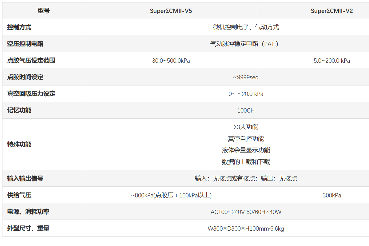Click the ~800kPa supply pressure value
This screenshot has width=369, height=246.
coord(171,195)
